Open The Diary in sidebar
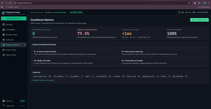Screen dimensions: 211x109 [x=14, y=25]
